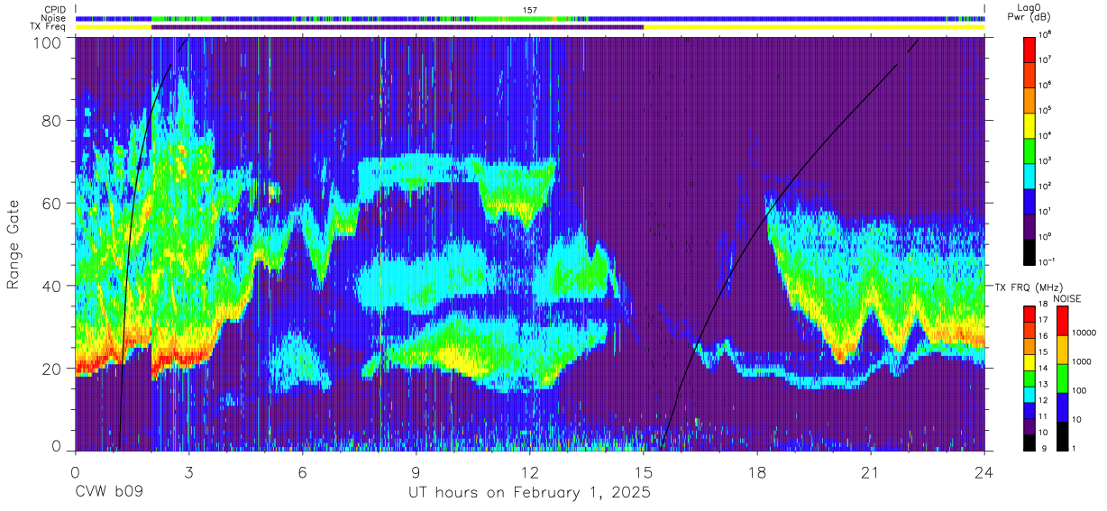
Task: Click the yellow segment of noise colorbar
Action: click(x=1062, y=350)
